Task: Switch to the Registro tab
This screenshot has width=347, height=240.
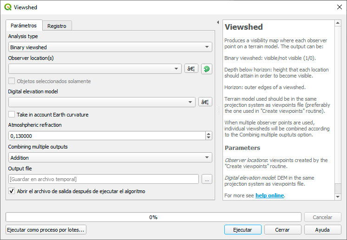Action: pos(57,26)
